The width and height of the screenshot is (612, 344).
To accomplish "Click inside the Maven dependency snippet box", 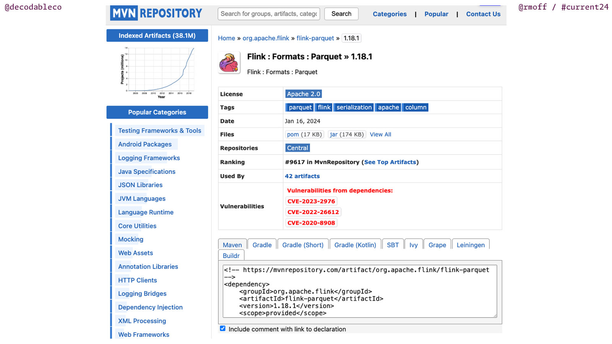I will [360, 291].
